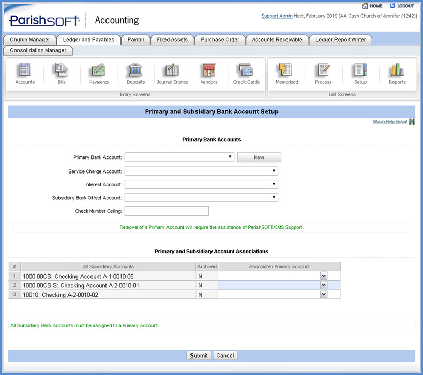Click the New button for primary account
Viewport: 423px width, 375px height.
click(x=259, y=157)
